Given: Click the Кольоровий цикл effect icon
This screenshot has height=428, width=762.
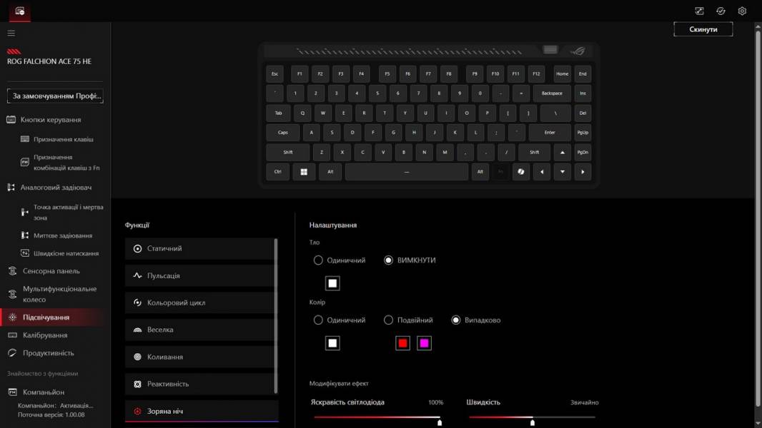Looking at the screenshot, I should point(138,302).
